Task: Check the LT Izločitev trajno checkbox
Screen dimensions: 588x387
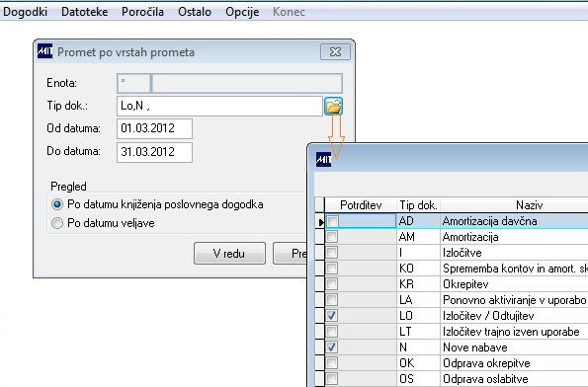Action: [332, 331]
